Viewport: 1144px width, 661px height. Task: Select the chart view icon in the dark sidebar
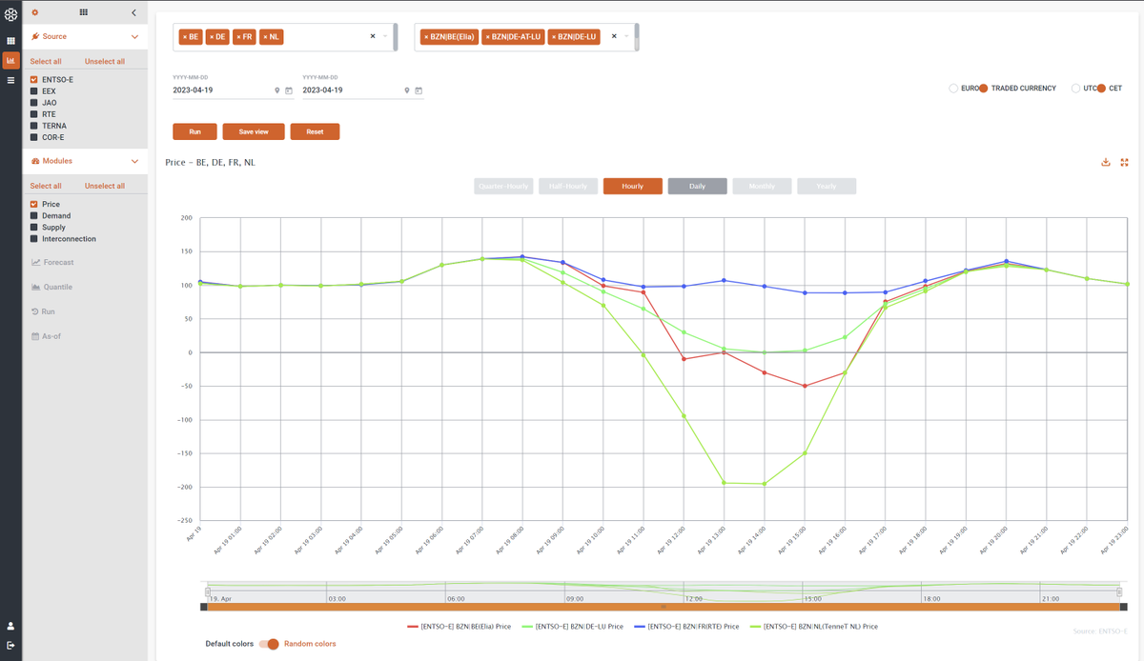(10, 60)
